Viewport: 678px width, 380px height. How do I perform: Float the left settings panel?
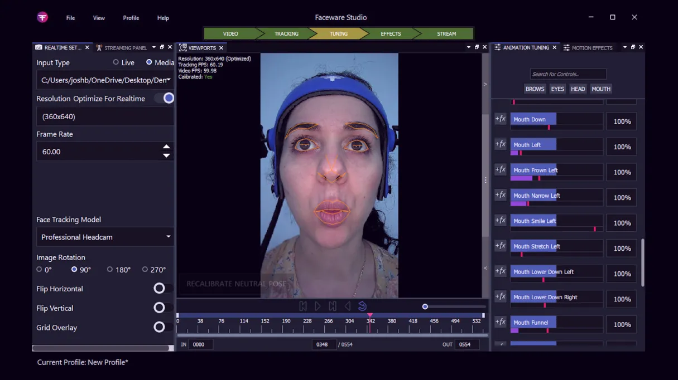pyautogui.click(x=162, y=47)
